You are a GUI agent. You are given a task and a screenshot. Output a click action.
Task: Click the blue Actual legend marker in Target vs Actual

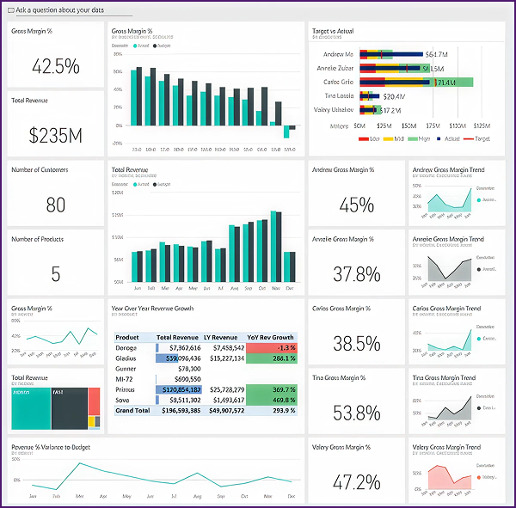pos(439,139)
